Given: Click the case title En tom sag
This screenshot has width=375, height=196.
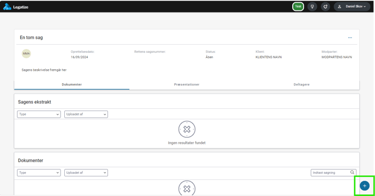Looking at the screenshot, I should point(31,38).
